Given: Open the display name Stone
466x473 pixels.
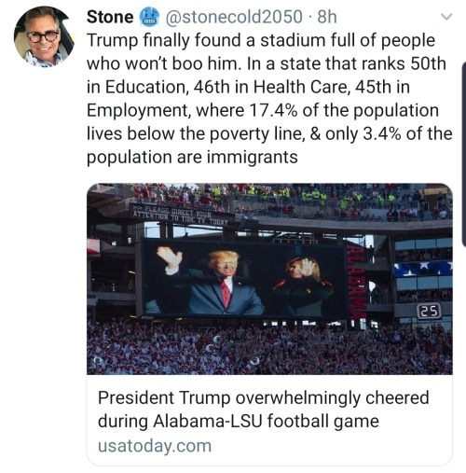Looking at the screenshot, I should [x=110, y=17].
